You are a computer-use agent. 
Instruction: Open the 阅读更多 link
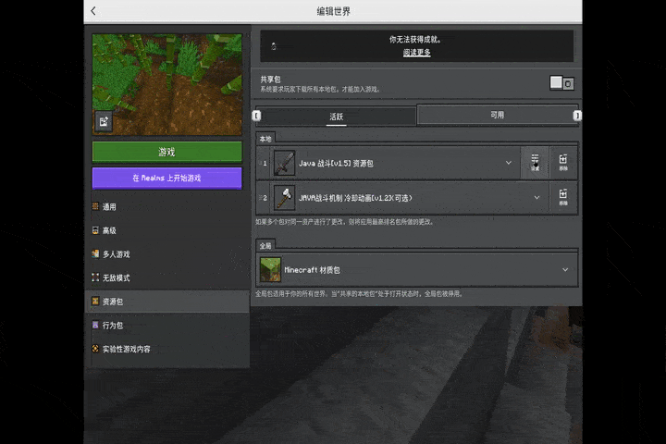416,53
